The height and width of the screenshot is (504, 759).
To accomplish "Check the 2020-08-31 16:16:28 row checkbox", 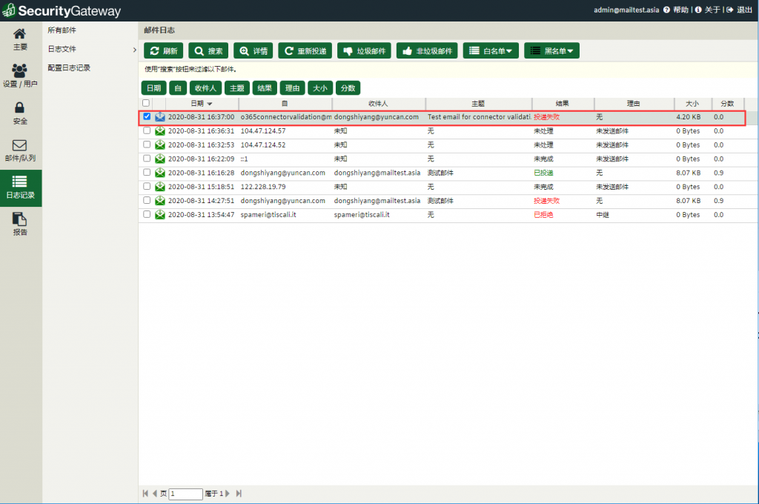I will tap(147, 173).
